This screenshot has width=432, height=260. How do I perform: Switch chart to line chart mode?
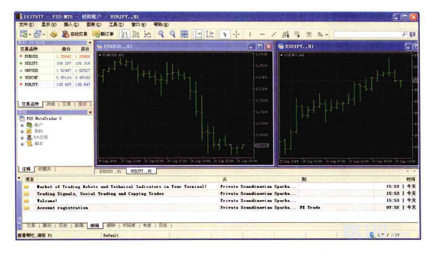coord(148,34)
